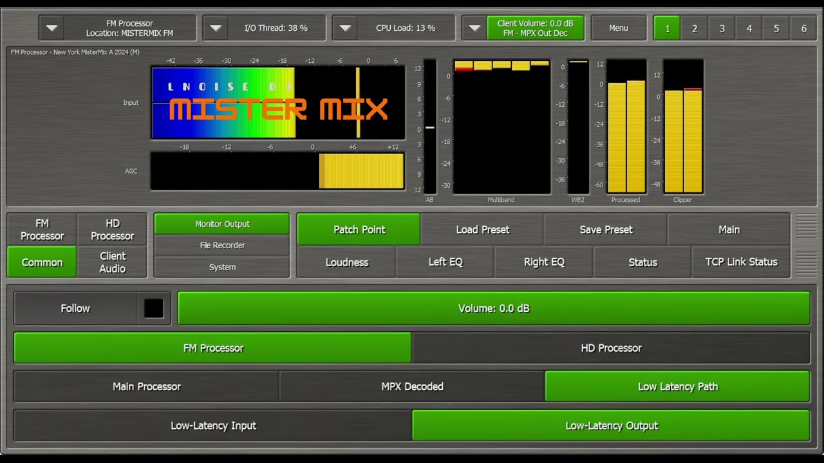This screenshot has height=463, width=824.
Task: Click the I/O Thread 38 % readout
Action: pos(276,28)
